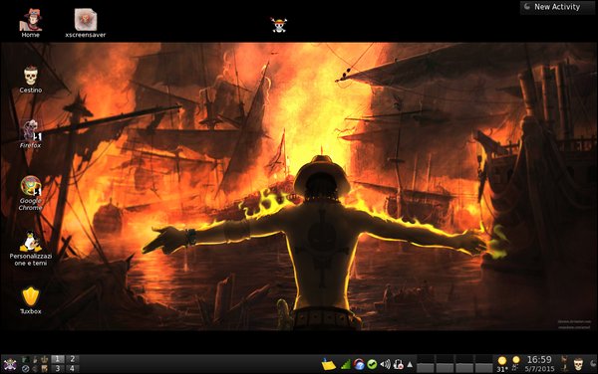This screenshot has height=374, width=598.
Task: Open Personalizzazione e temi penguin icon
Action: 31,249
